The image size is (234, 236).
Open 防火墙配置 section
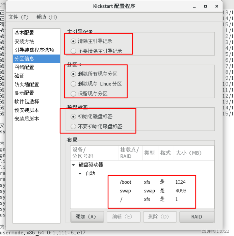tap(36, 84)
